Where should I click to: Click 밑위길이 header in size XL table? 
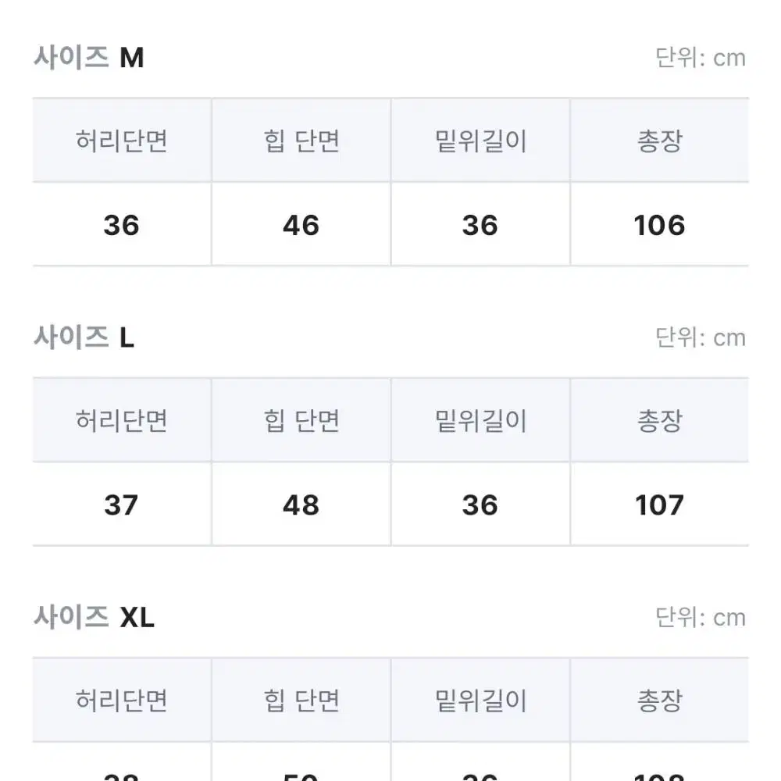[x=480, y=701]
